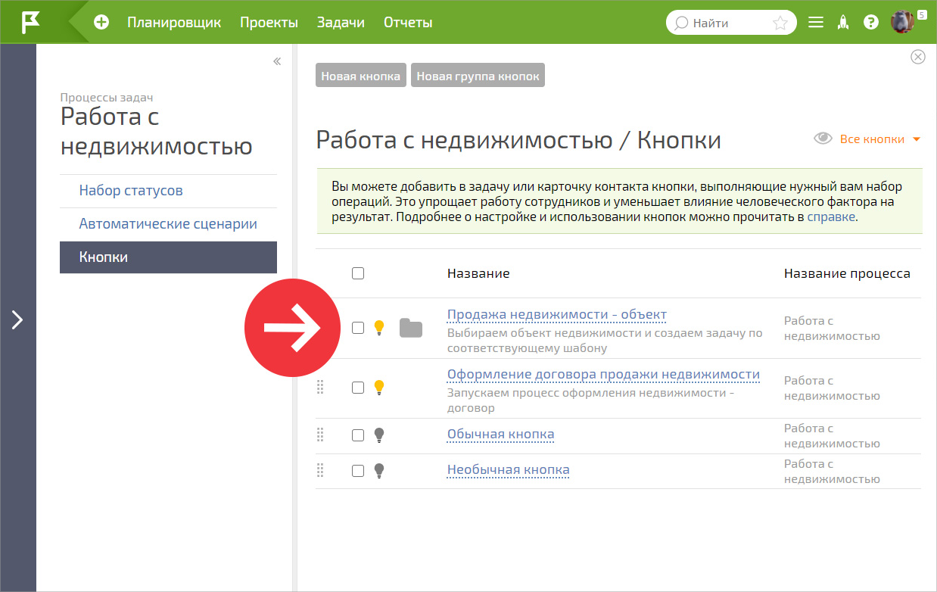Image resolution: width=937 pixels, height=592 pixels.
Task: Click the star favorites icon in search
Action: click(x=780, y=23)
